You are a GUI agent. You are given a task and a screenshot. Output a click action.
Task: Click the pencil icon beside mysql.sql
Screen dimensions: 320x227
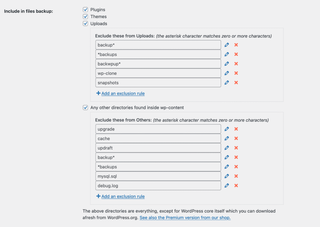(227, 176)
